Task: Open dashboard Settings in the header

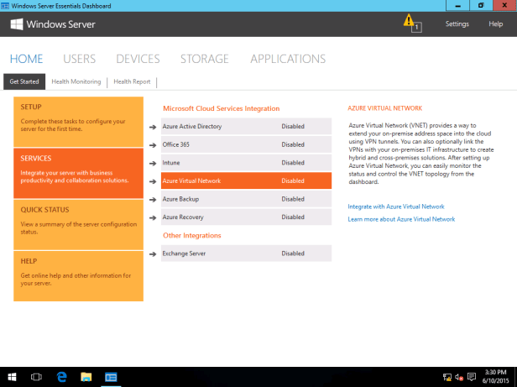Action: point(457,24)
